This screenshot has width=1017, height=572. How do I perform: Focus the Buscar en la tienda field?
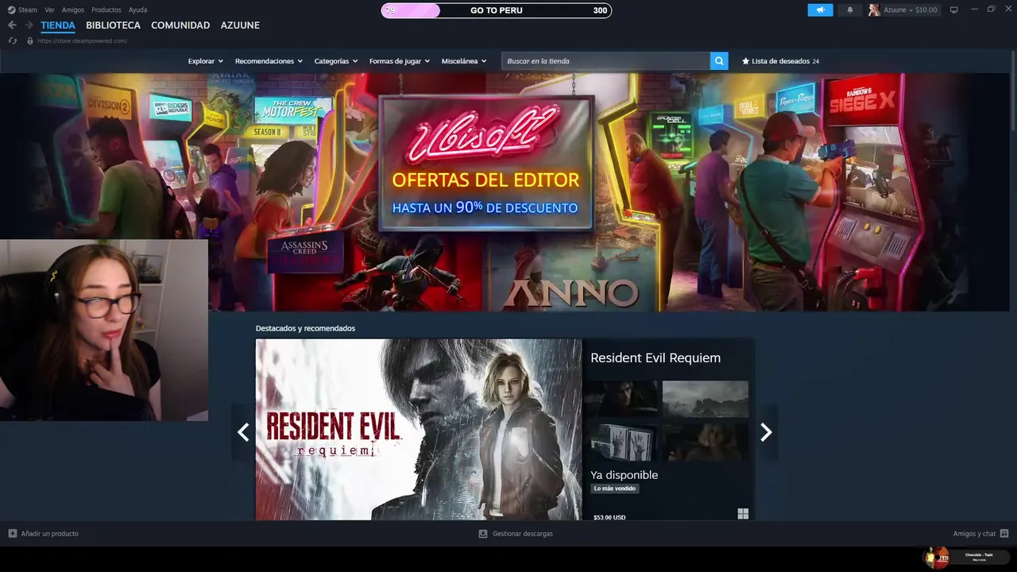coord(605,61)
